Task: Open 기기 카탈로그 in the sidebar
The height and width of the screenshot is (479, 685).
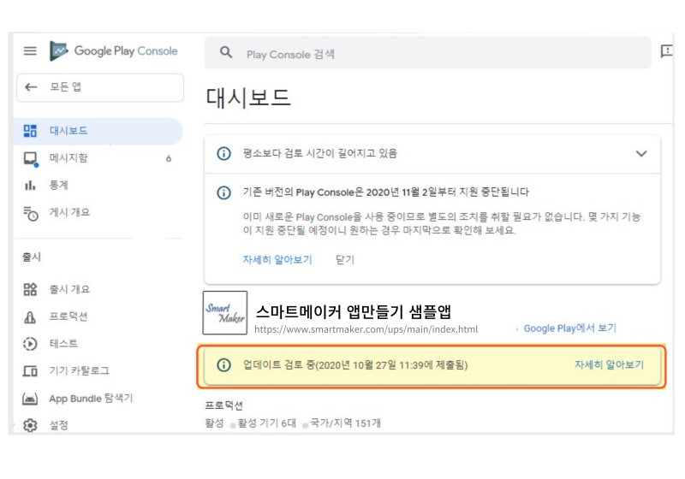Action: pos(98,371)
